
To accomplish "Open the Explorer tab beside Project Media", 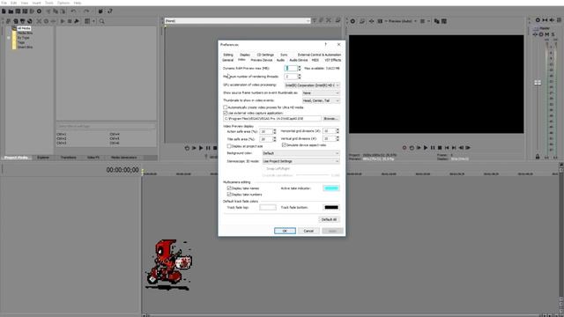I will click(x=43, y=158).
